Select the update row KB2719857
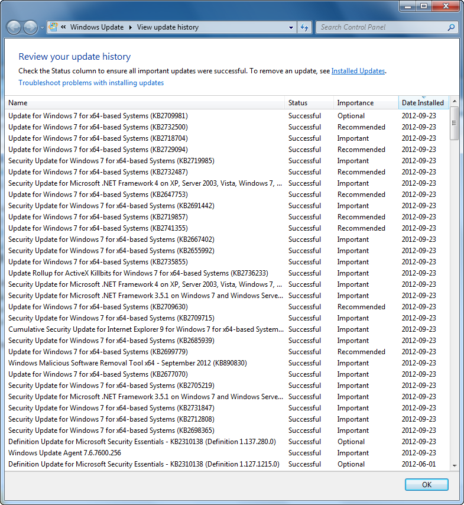 (227, 217)
